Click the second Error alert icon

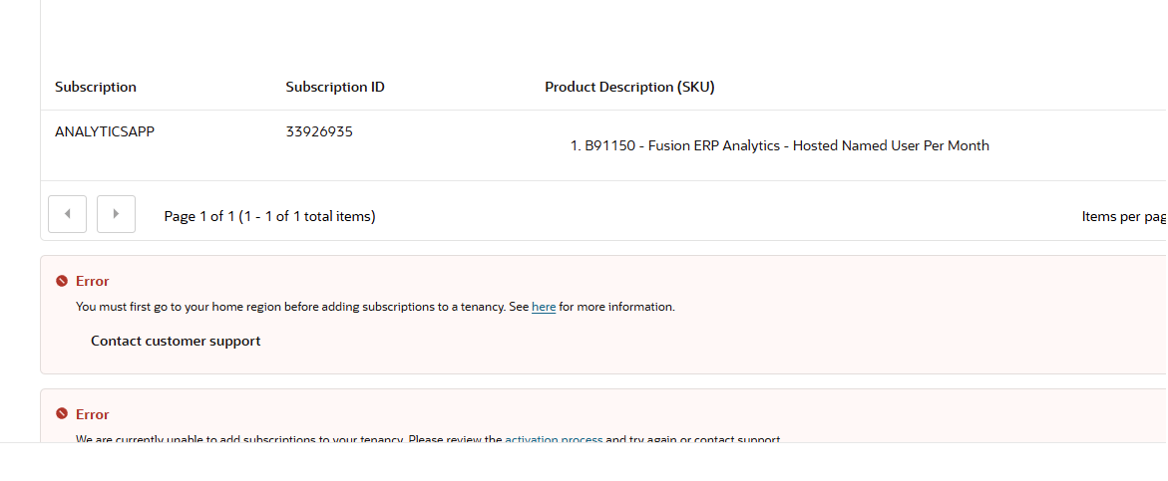[x=62, y=414]
